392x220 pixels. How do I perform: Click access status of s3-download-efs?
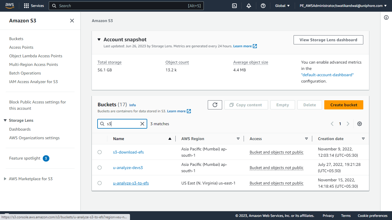coord(276,152)
